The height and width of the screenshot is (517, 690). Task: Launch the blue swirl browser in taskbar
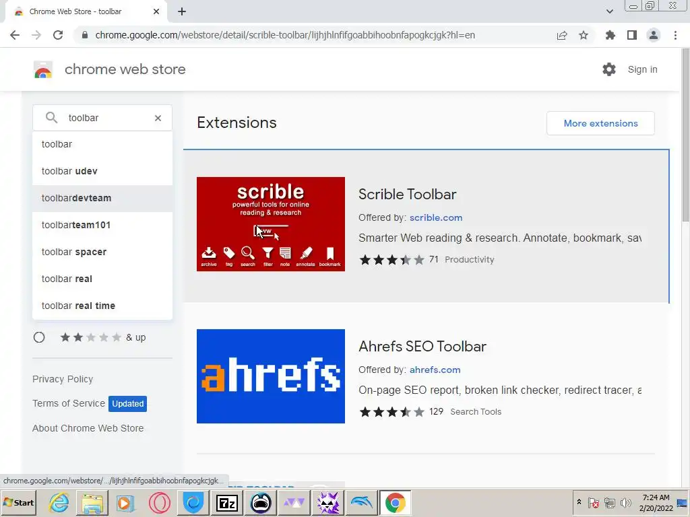tap(193, 503)
